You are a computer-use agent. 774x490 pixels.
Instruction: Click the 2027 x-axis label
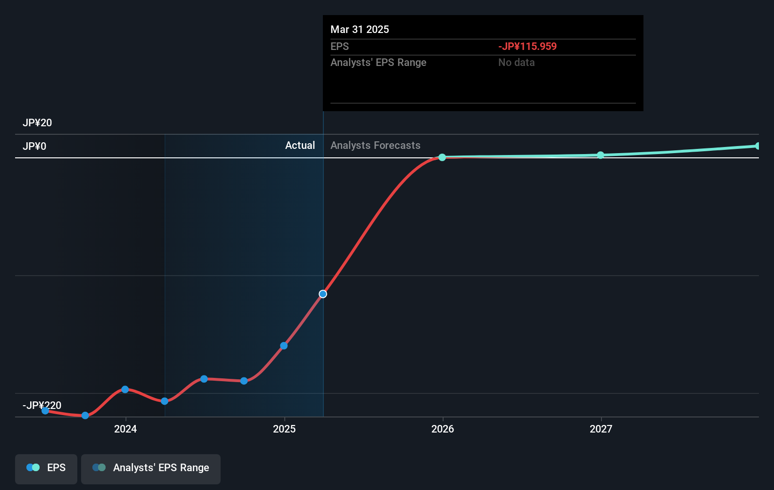[x=601, y=429]
